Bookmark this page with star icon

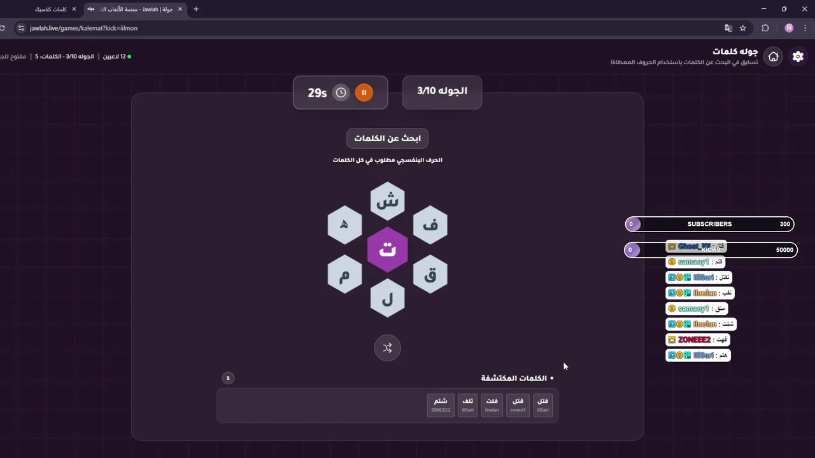(742, 28)
